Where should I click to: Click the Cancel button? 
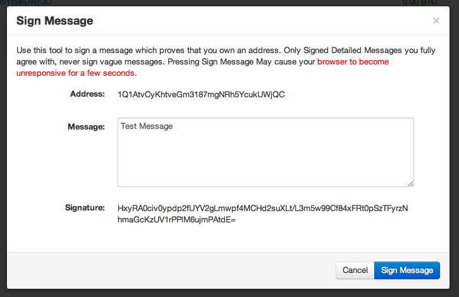pyautogui.click(x=355, y=270)
